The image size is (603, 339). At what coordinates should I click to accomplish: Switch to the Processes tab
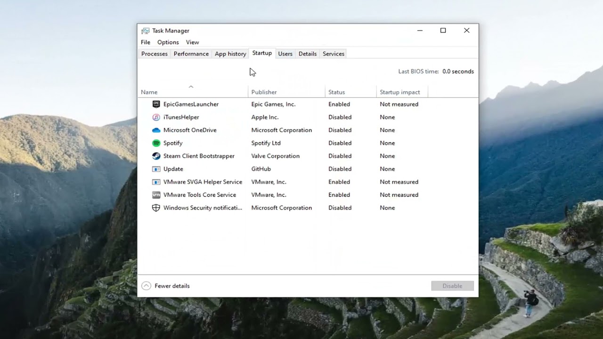[155, 54]
